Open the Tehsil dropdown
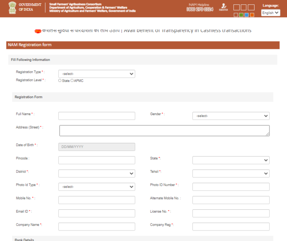 (x=231, y=173)
